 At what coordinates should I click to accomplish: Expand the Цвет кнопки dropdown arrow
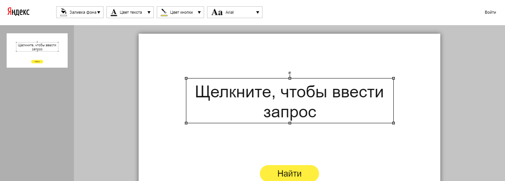[x=199, y=12]
